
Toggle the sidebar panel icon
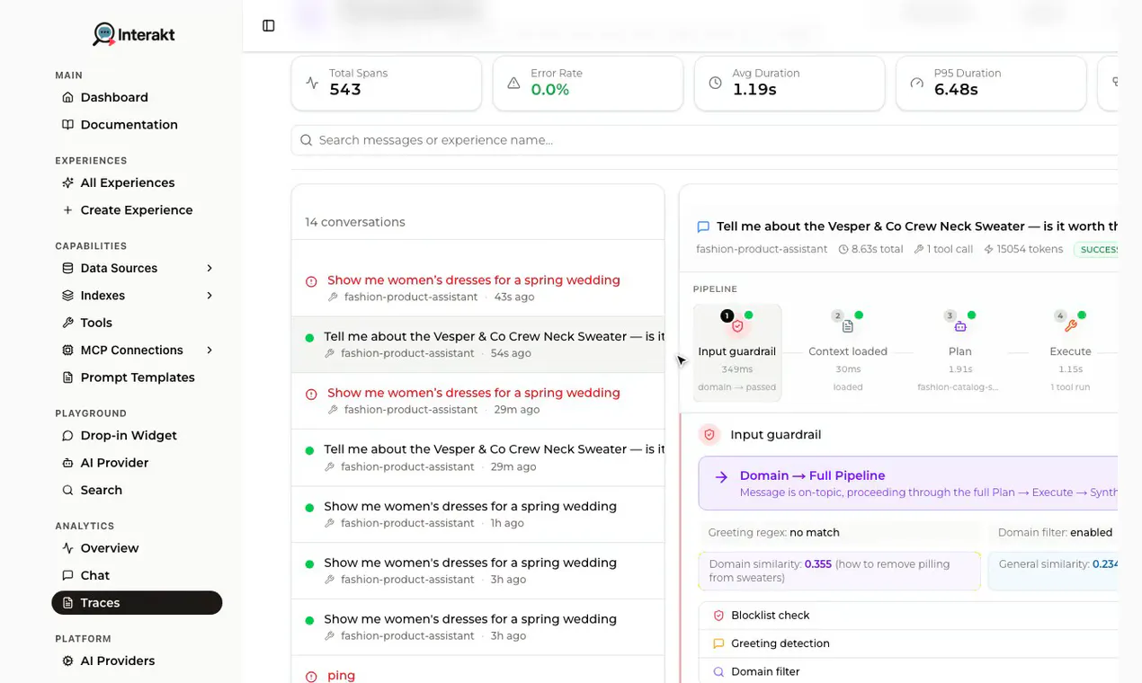tap(269, 26)
